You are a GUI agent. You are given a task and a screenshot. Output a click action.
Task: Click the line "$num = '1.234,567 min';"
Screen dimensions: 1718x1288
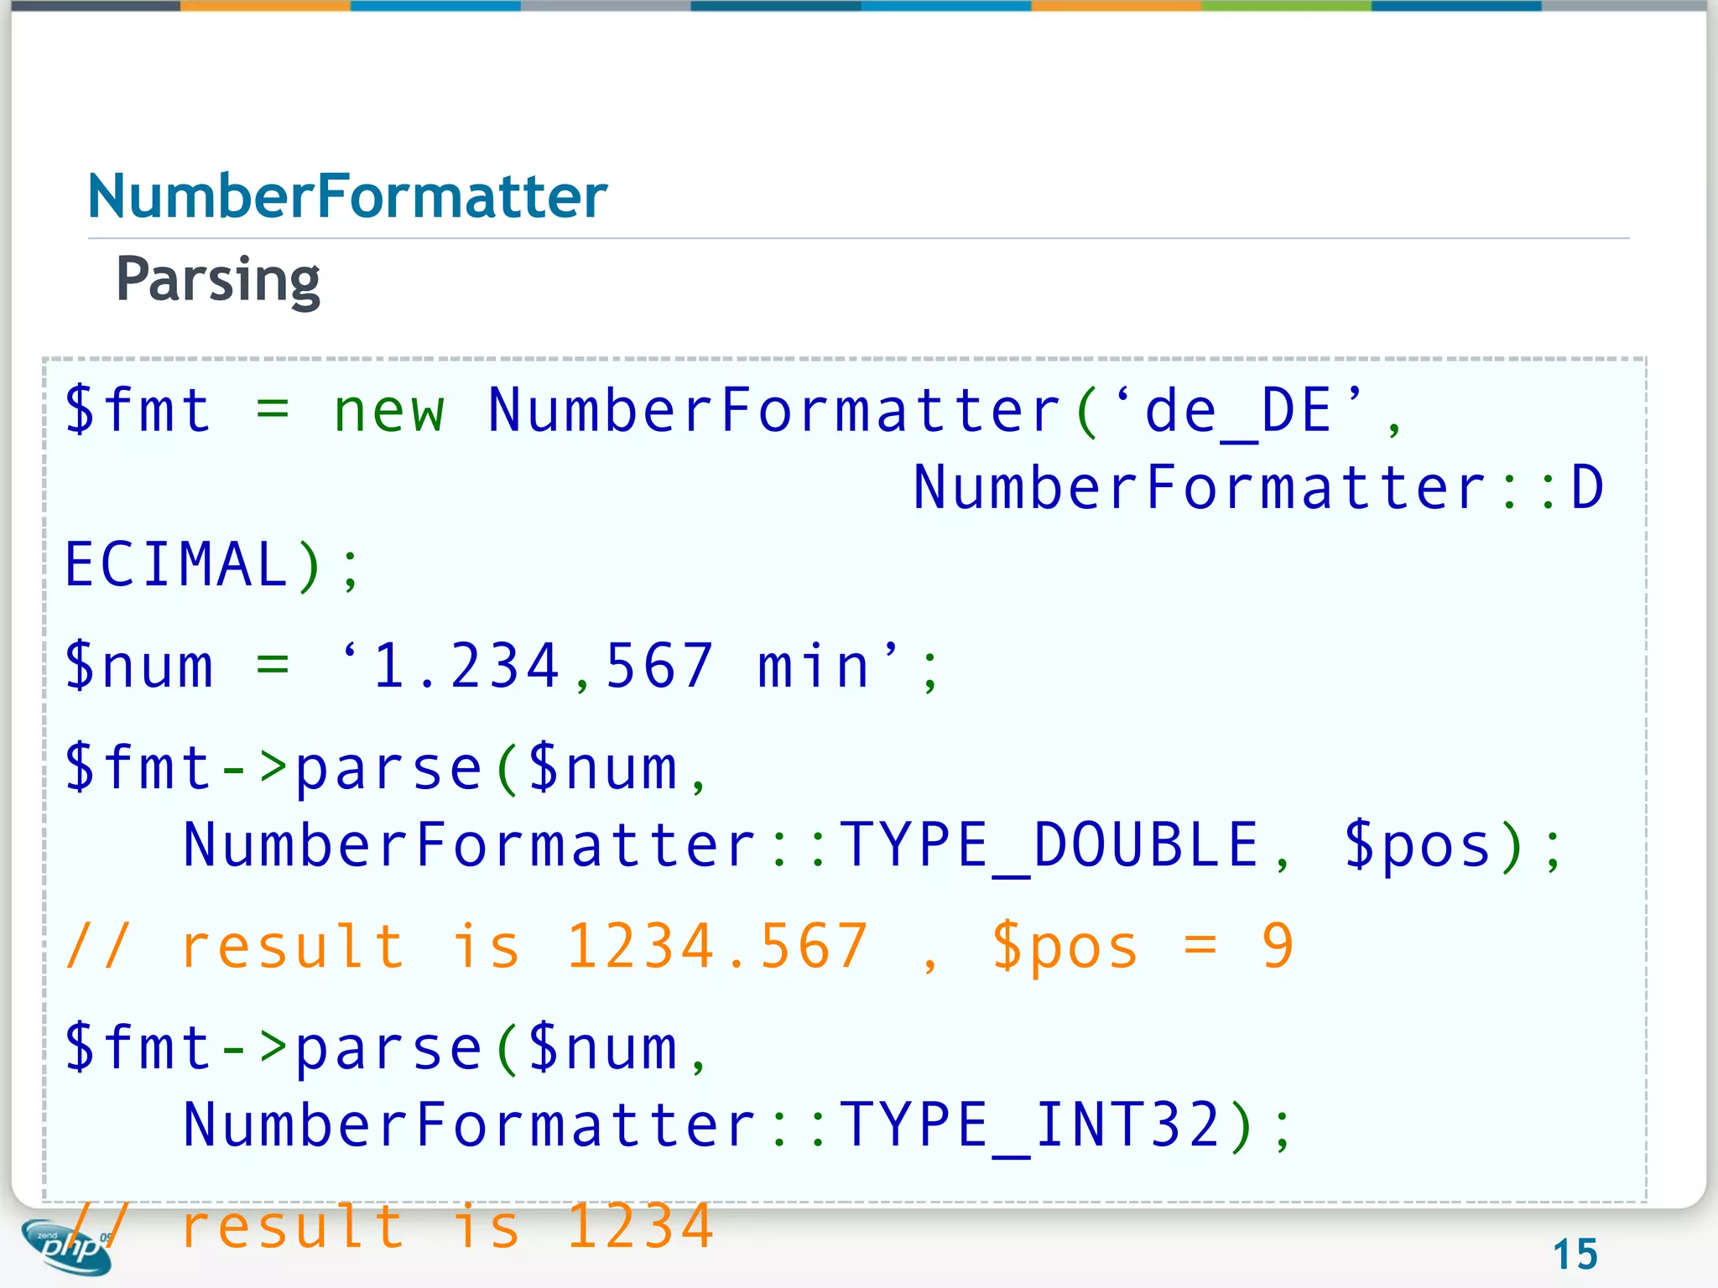tap(502, 666)
